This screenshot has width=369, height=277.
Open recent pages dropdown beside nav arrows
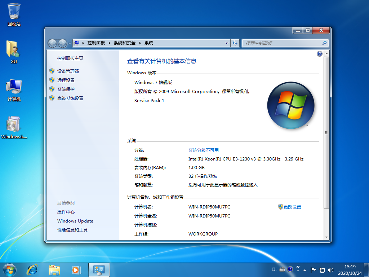(x=70, y=44)
